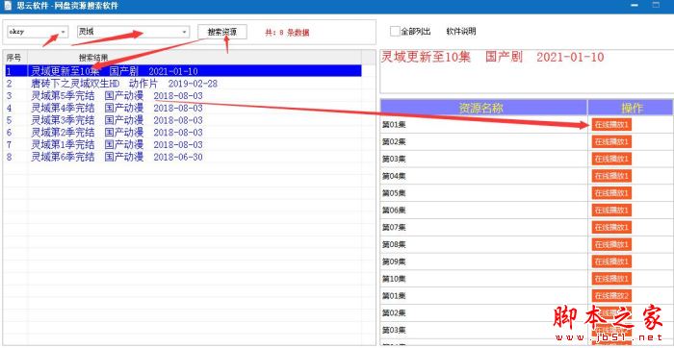Click 在线播放1 for 第03集
This screenshot has width=674, height=348.
pyautogui.click(x=611, y=159)
